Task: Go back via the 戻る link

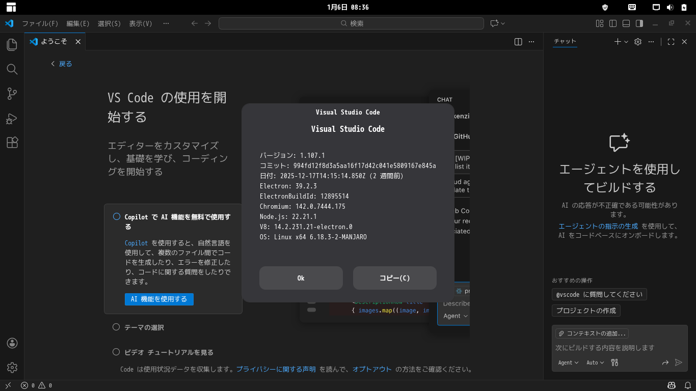Action: click(61, 64)
